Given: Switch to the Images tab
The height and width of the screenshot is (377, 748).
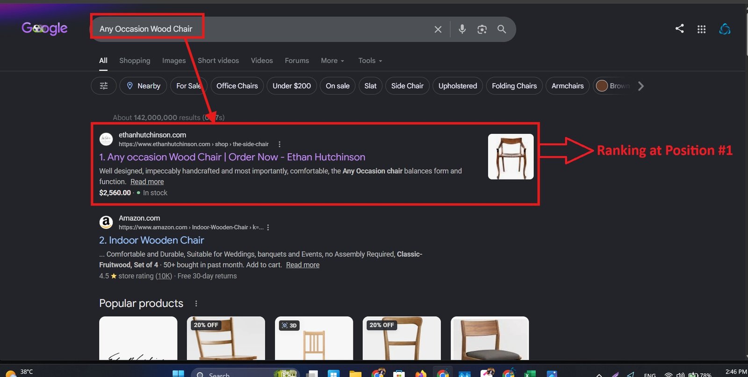Looking at the screenshot, I should coord(174,61).
